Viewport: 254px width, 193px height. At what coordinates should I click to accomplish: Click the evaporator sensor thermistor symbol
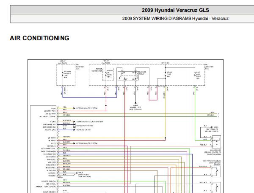(216, 172)
